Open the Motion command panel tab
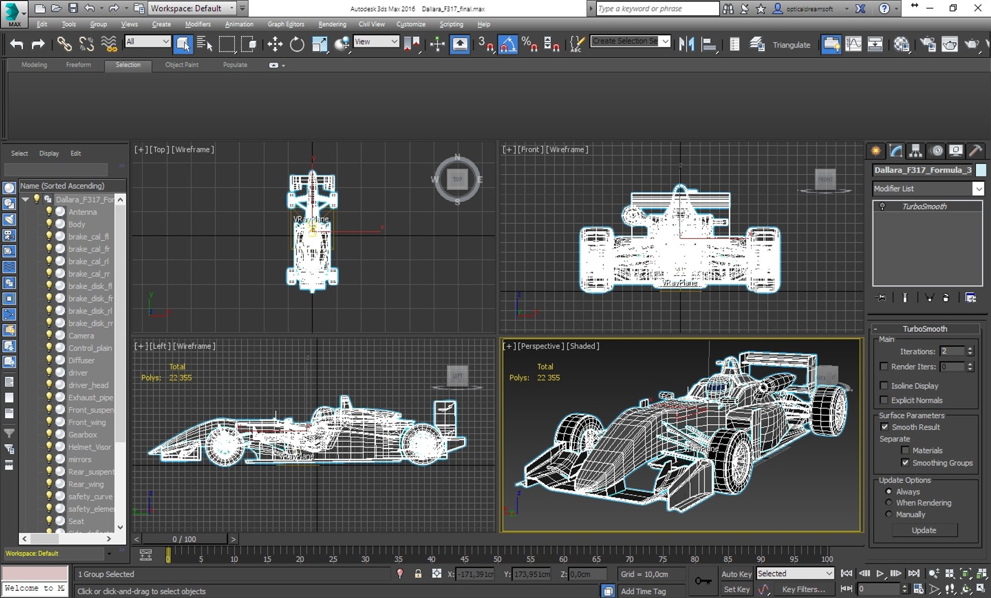This screenshot has height=598, width=991. pyautogui.click(x=936, y=151)
